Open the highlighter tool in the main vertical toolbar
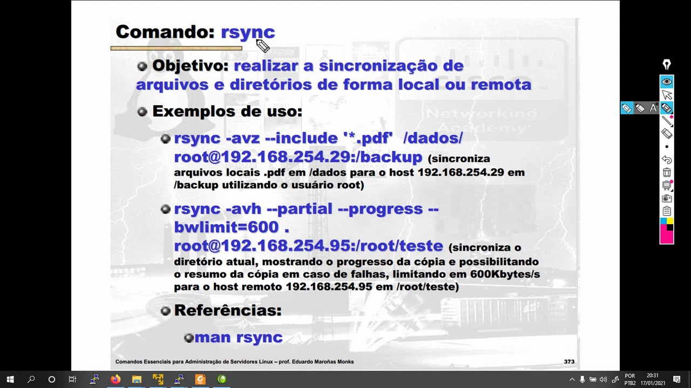691x388 pixels. pyautogui.click(x=667, y=108)
